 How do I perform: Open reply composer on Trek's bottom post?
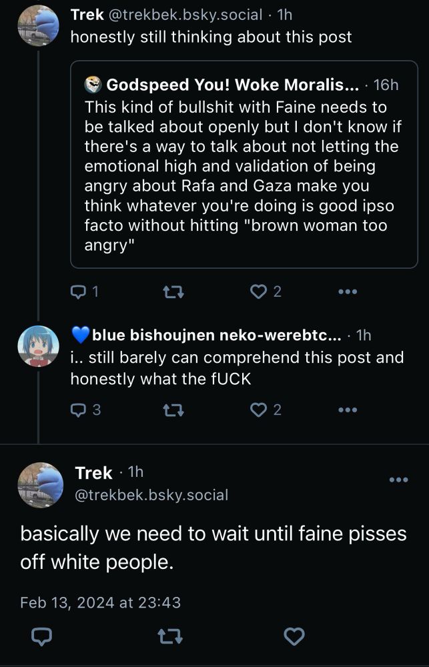(x=42, y=637)
